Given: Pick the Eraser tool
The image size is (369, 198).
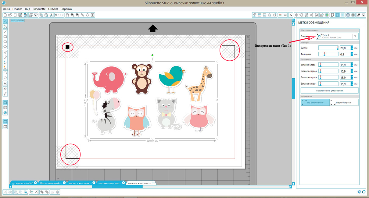Looking at the screenshot, I should tap(5, 88).
